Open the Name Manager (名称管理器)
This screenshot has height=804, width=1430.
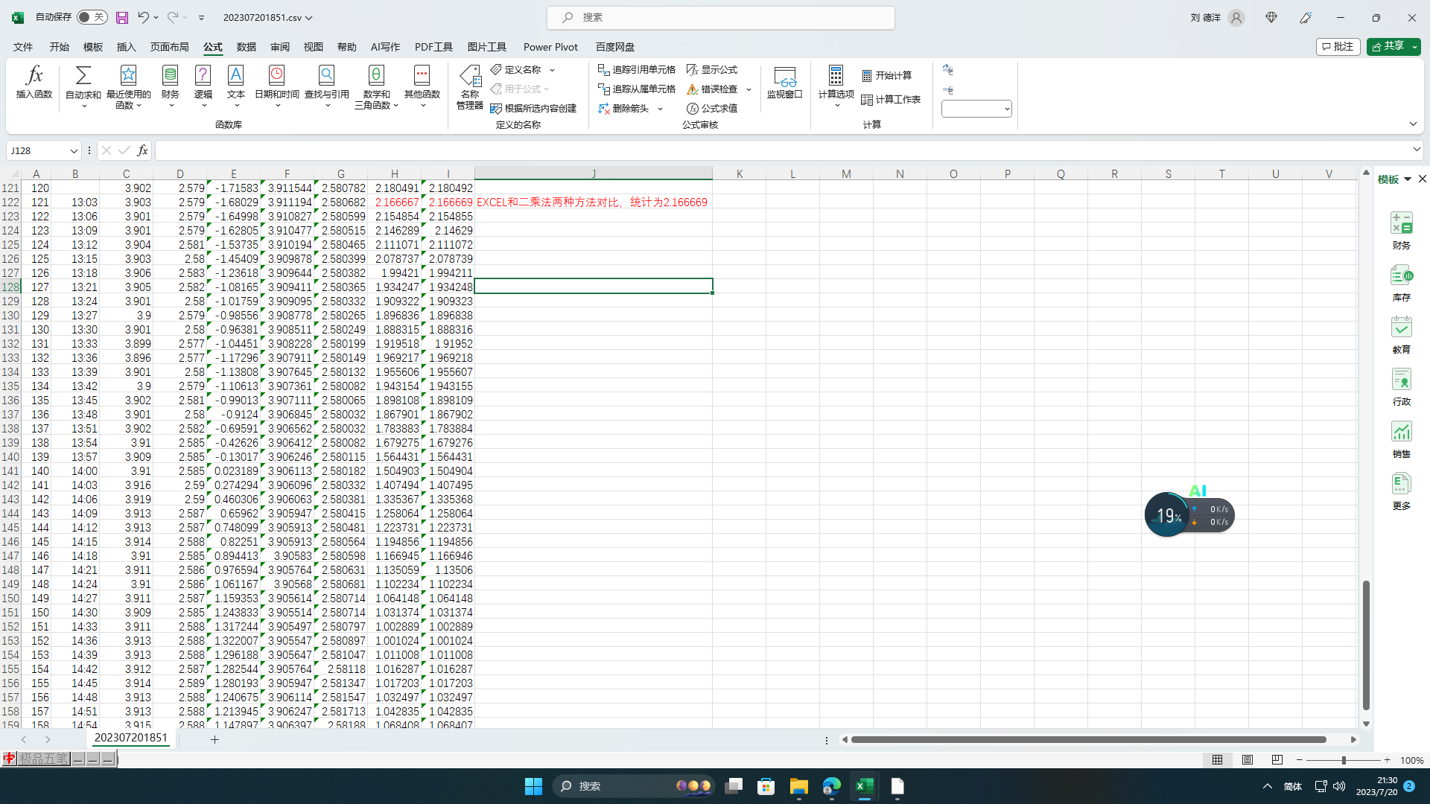(470, 87)
